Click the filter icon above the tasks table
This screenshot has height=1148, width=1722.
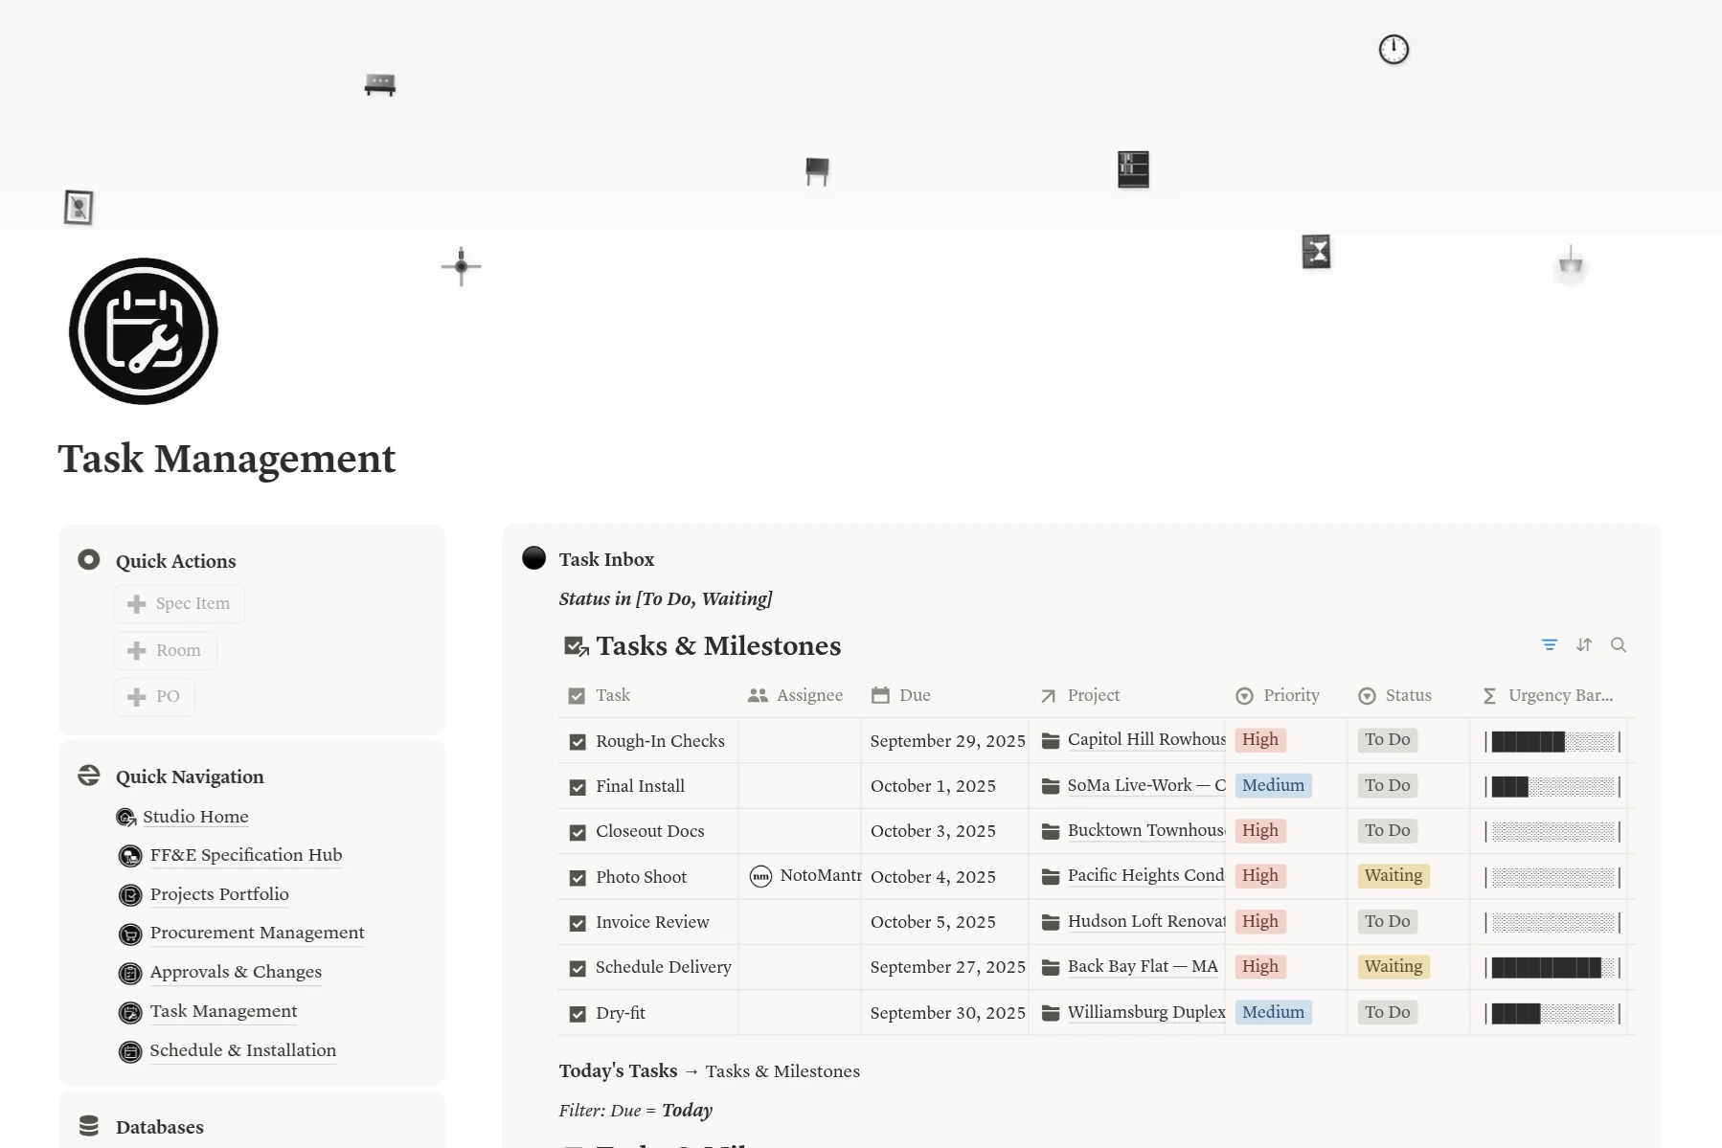(1549, 645)
